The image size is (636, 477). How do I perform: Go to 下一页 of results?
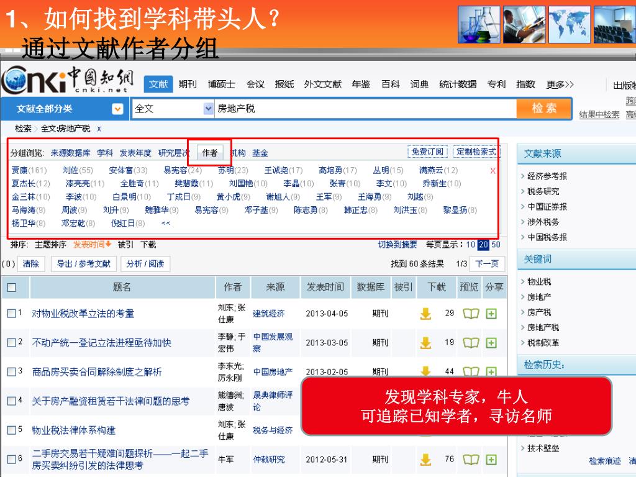tap(487, 263)
